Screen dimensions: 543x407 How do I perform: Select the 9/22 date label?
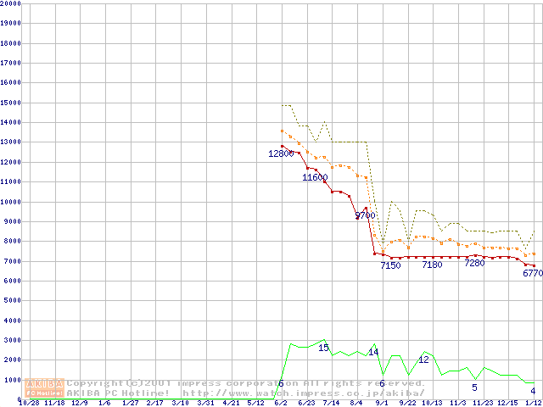(408, 404)
